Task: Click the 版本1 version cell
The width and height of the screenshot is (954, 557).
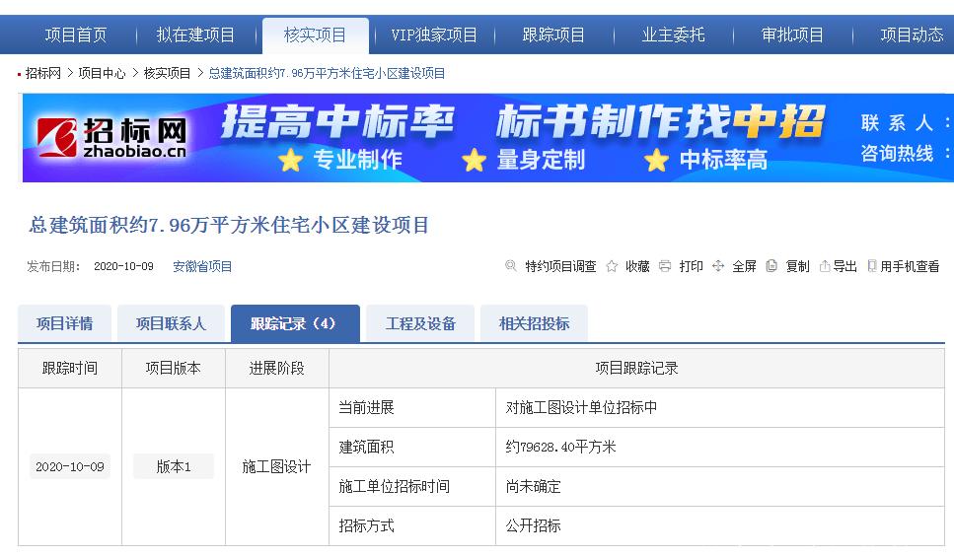Action: 174,466
